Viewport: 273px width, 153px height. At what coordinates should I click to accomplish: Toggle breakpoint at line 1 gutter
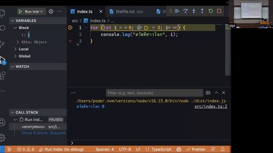pos(70,28)
